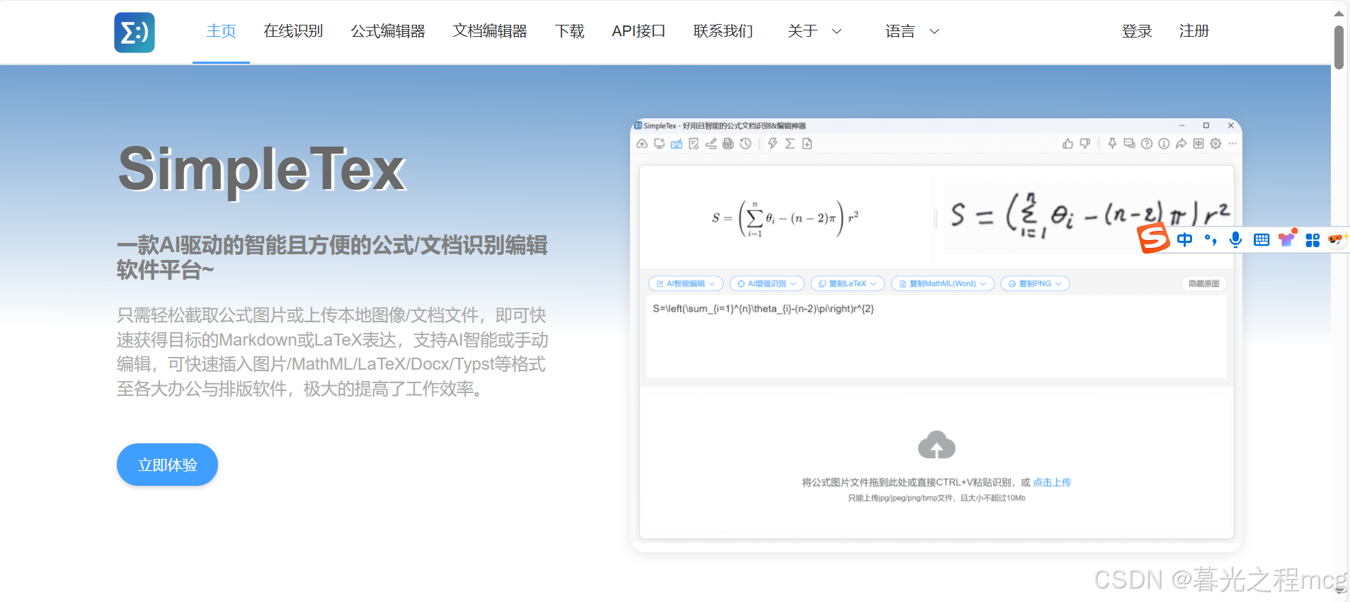Image resolution: width=1350 pixels, height=602 pixels.
Task: Click the screen capture monitor icon
Action: (659, 144)
